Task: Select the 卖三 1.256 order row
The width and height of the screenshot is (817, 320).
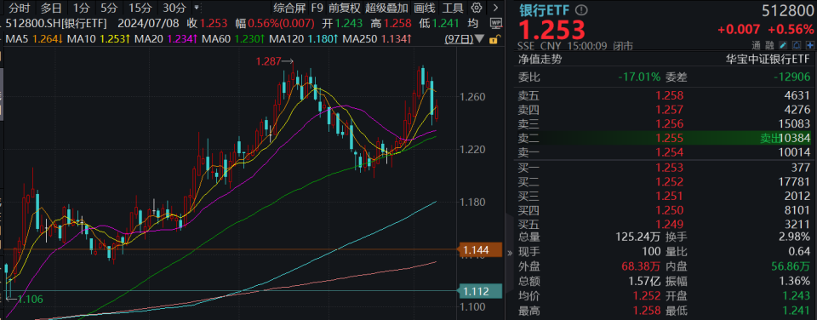Action: tap(665, 124)
